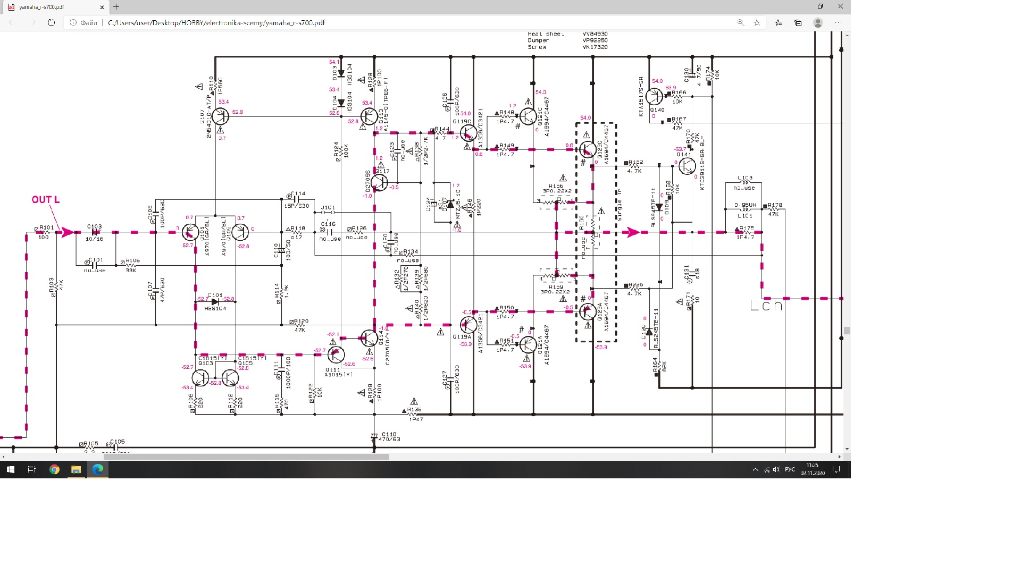
Task: Open the Collections icon in the Edge toolbar
Action: click(x=798, y=23)
